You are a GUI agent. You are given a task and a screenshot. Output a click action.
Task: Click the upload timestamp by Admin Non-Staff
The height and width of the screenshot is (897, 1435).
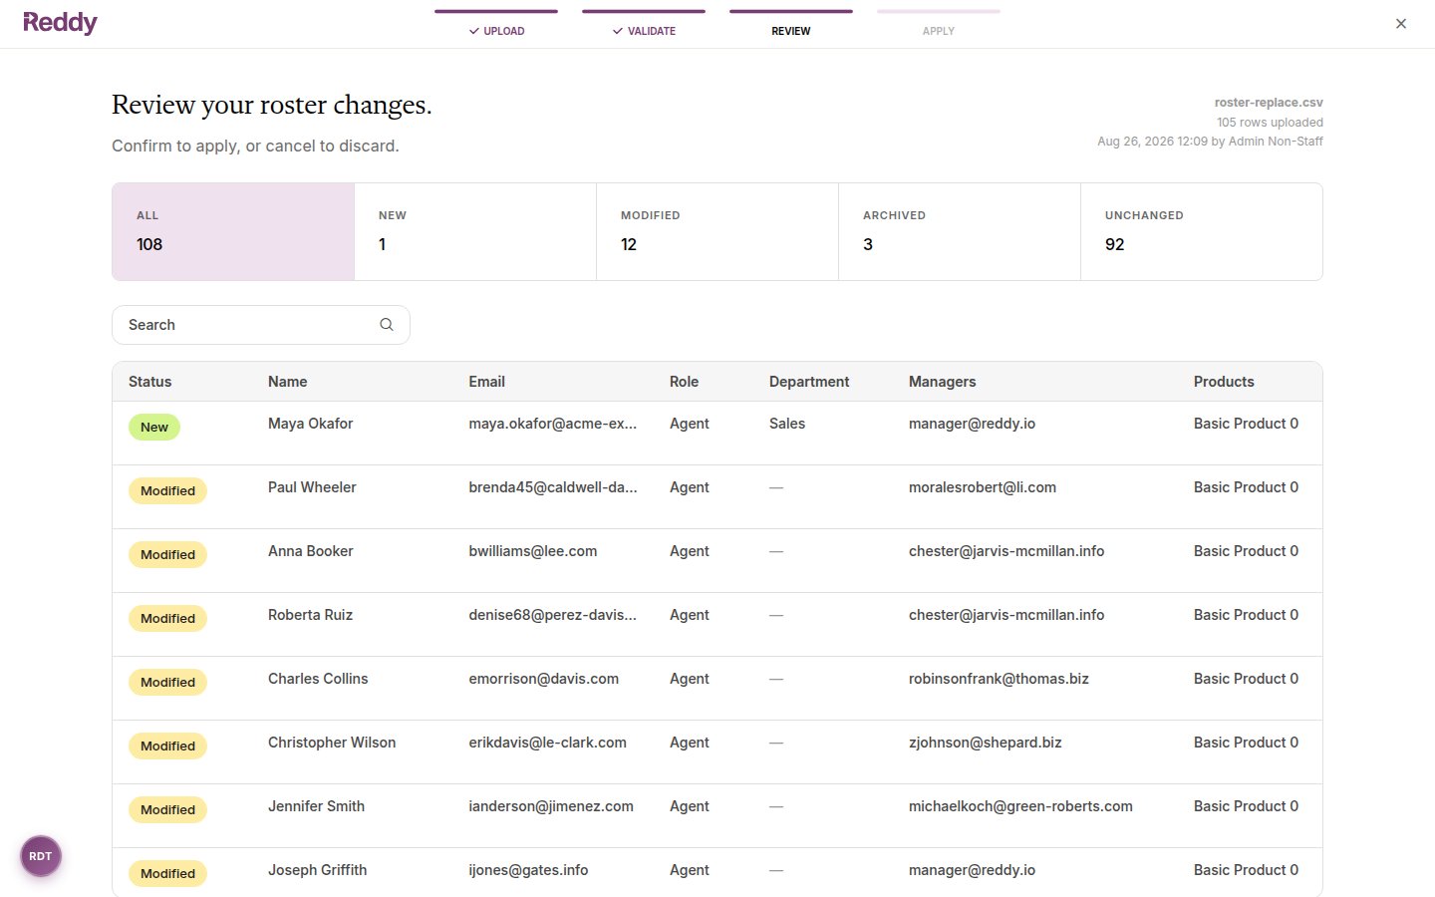click(1210, 142)
